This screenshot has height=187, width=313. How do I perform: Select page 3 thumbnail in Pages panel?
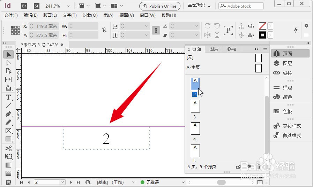[195, 106]
